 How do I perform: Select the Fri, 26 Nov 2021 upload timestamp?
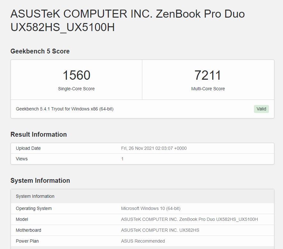[x=154, y=149]
